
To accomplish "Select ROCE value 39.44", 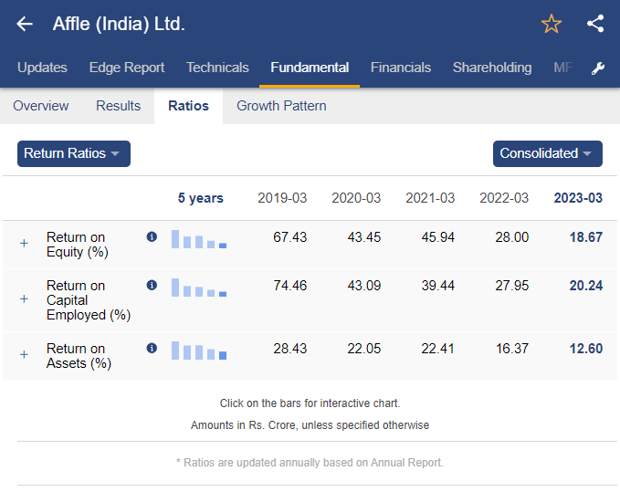I will 438,286.
